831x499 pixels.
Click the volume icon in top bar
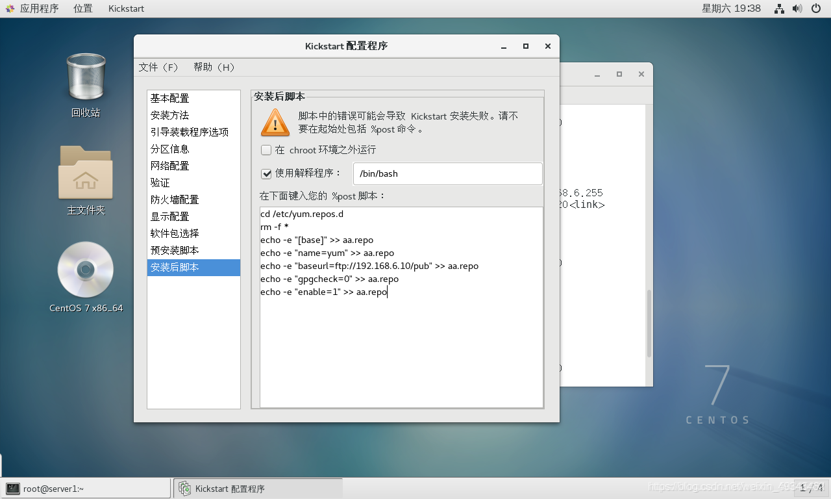pos(797,8)
